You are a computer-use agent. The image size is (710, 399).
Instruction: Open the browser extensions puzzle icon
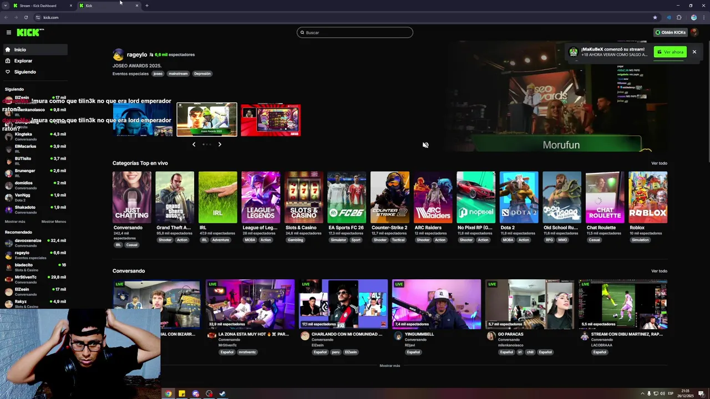coord(679,17)
